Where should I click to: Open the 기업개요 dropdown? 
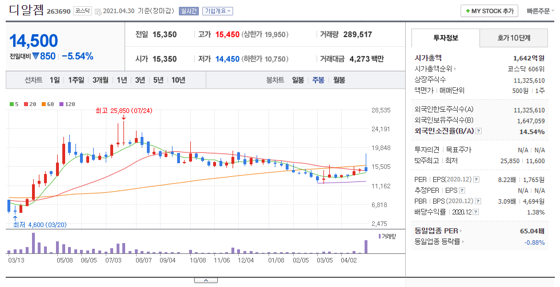[x=218, y=11]
